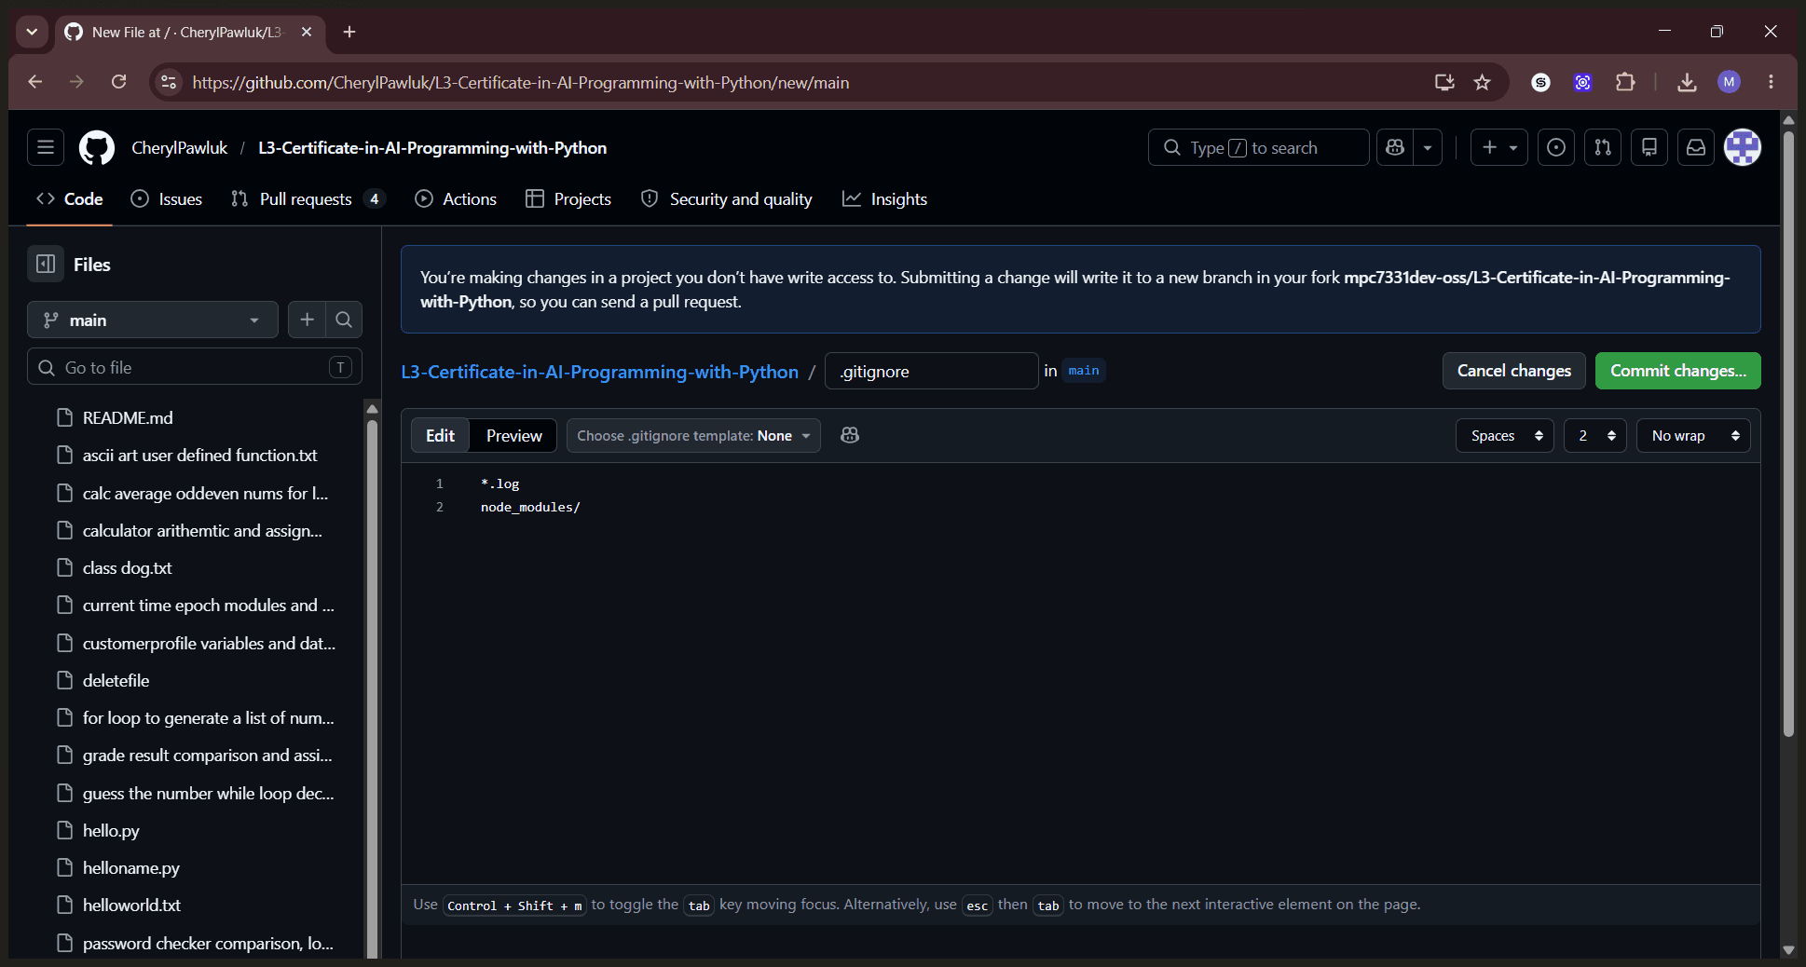The width and height of the screenshot is (1806, 967).
Task: Open hello.py in the file tree
Action: [195, 830]
